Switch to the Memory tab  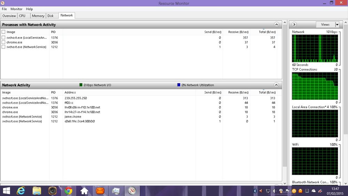click(38, 16)
